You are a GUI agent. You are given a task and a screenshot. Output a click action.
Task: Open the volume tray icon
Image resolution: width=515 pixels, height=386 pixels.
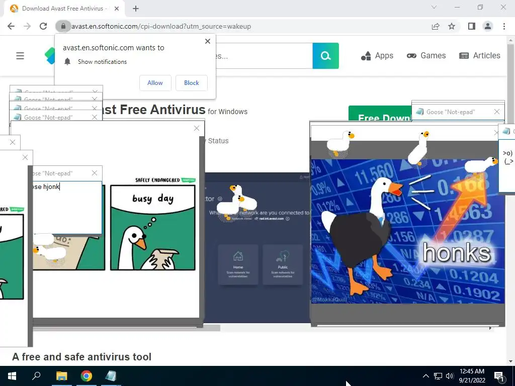(x=450, y=376)
